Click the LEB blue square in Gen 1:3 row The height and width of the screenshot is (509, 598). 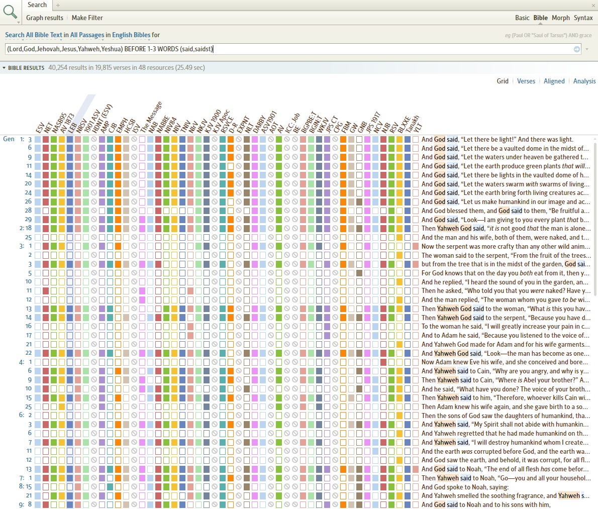tap(70, 140)
